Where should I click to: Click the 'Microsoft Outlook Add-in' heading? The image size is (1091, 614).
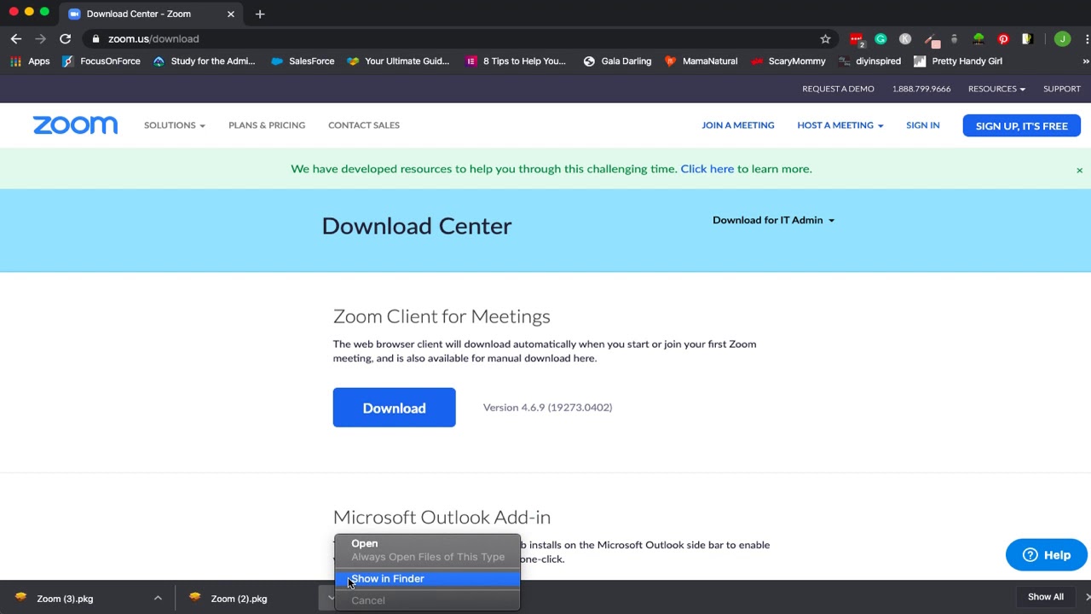[442, 517]
